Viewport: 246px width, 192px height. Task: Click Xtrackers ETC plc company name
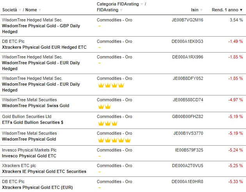point(19,166)
